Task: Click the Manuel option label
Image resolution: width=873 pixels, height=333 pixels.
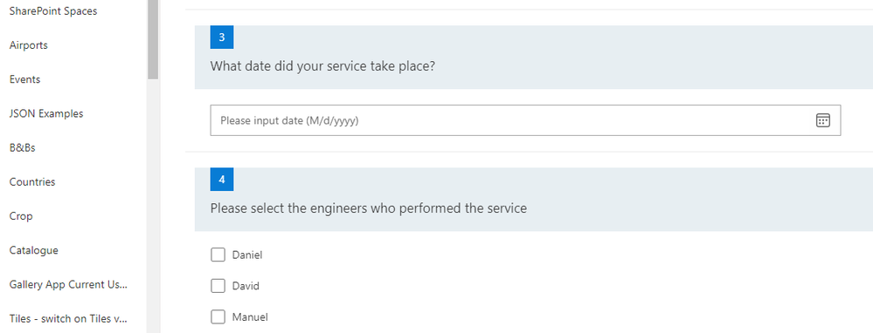Action: 250,317
